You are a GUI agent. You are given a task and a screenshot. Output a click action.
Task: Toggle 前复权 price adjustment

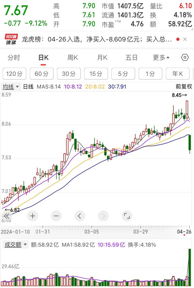[184, 86]
